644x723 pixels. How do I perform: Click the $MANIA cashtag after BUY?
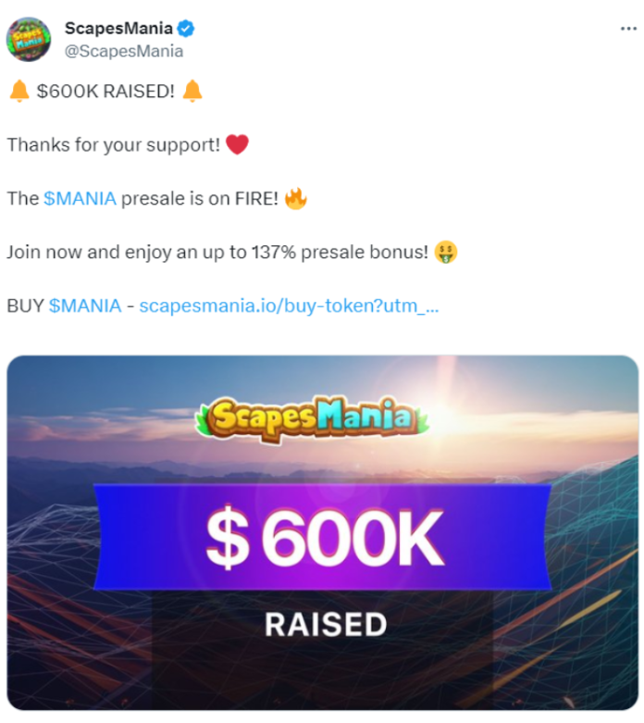click(x=85, y=305)
